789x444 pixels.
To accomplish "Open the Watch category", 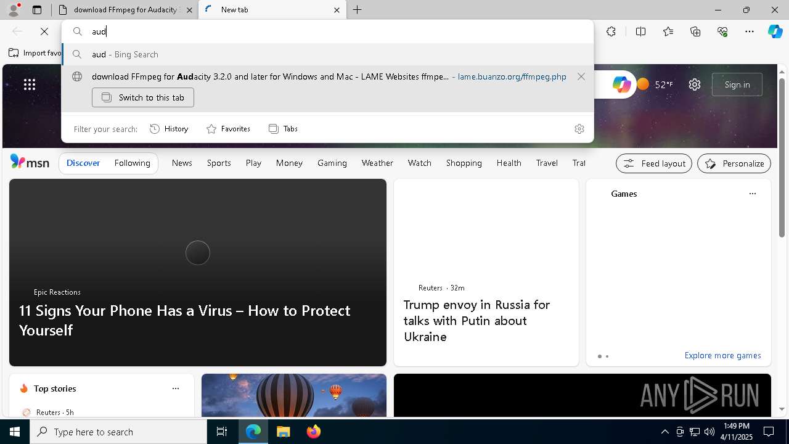I will (x=420, y=163).
